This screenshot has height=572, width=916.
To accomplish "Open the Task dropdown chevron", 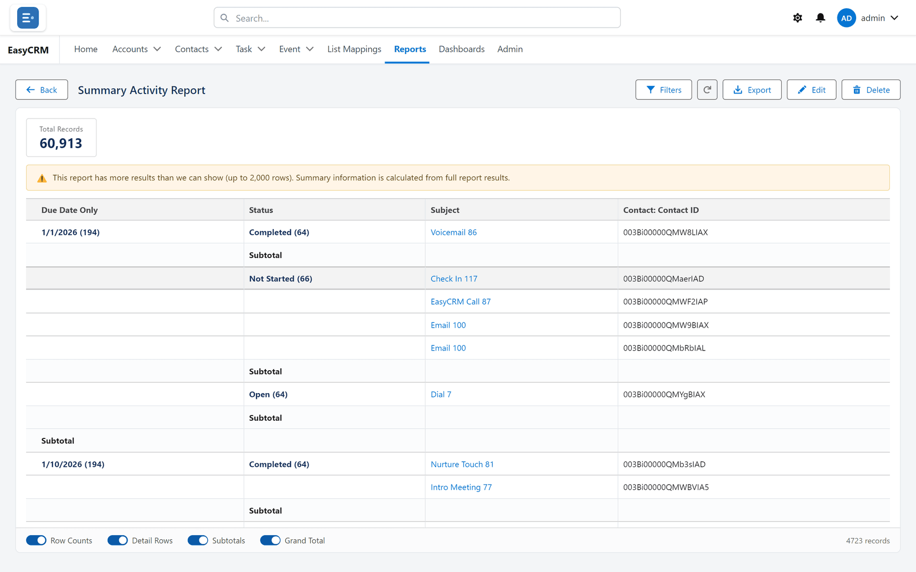I will (x=261, y=49).
